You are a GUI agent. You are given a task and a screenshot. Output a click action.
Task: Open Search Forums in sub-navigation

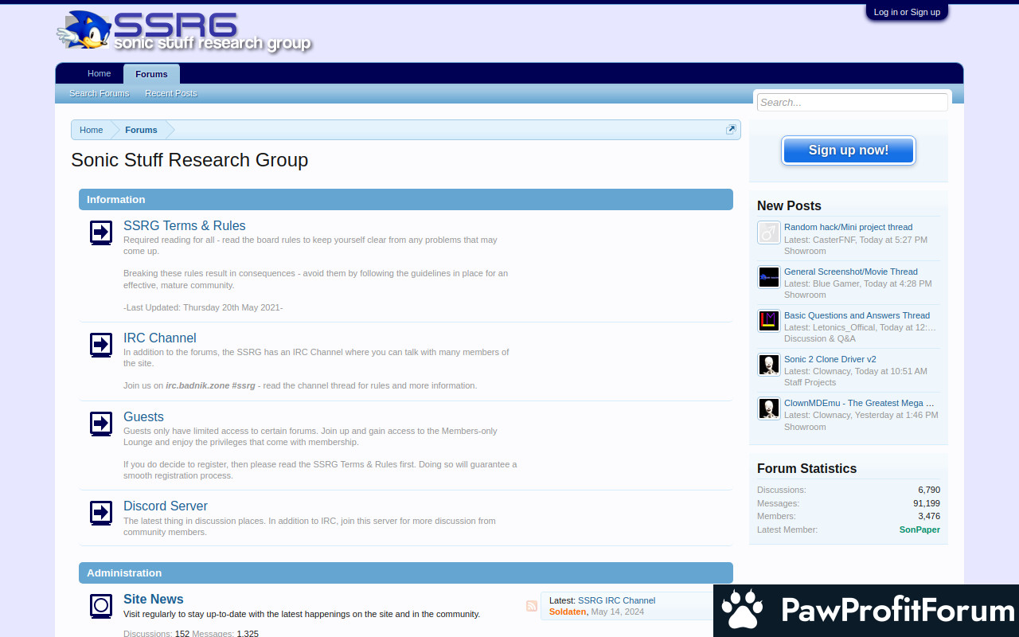(x=99, y=94)
